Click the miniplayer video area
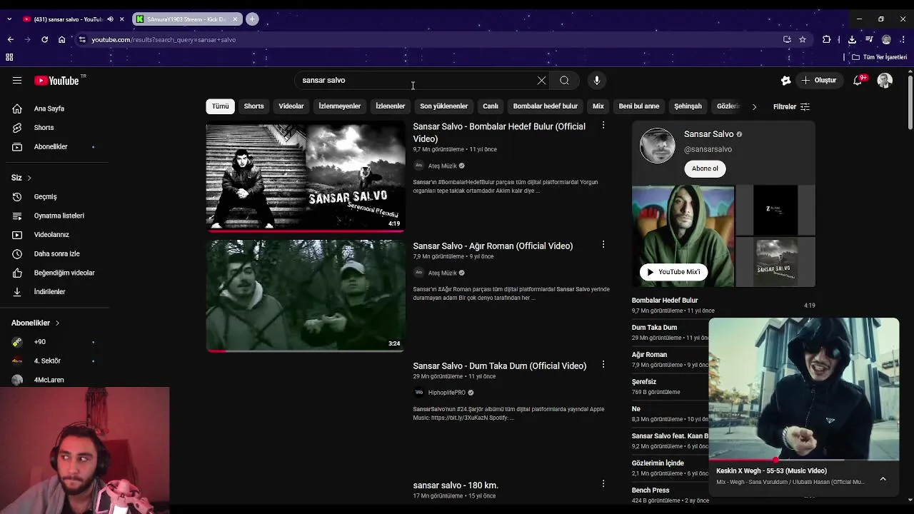 click(x=804, y=388)
